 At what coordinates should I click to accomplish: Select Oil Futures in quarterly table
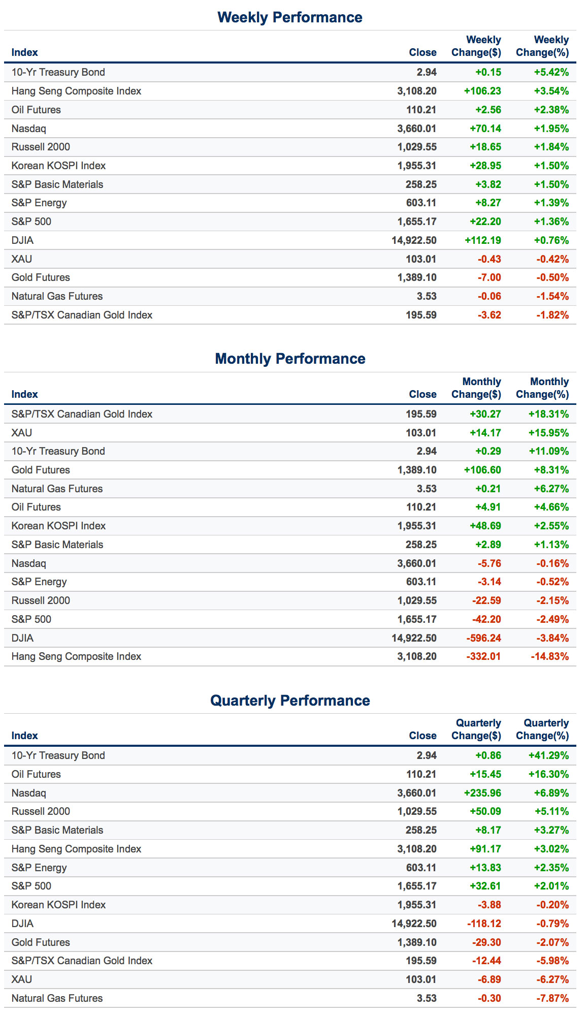coord(36,774)
